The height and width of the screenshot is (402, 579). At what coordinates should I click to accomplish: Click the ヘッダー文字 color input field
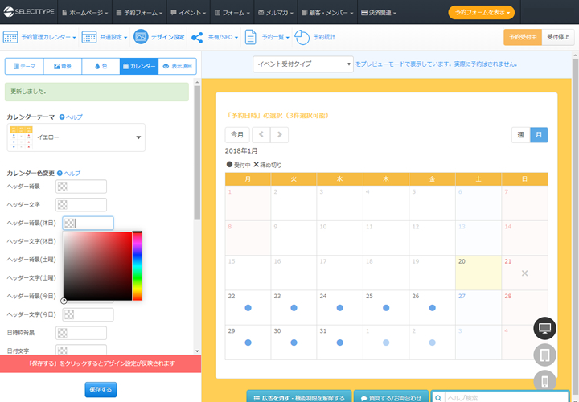coord(81,205)
